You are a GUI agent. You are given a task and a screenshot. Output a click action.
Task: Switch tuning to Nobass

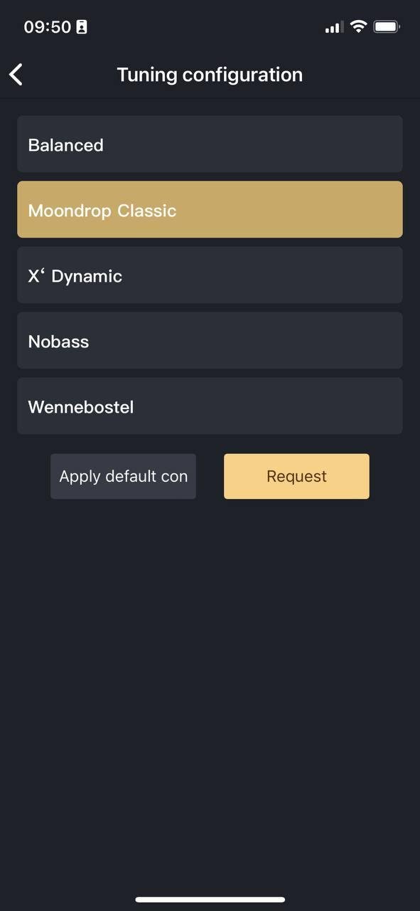click(210, 340)
